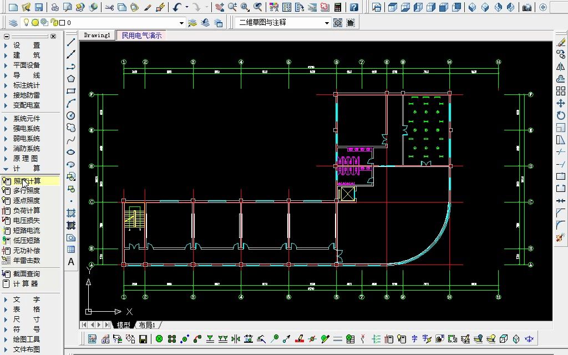The image size is (568, 355).
Task: Select the Mirror modify tool
Action: coord(561,67)
